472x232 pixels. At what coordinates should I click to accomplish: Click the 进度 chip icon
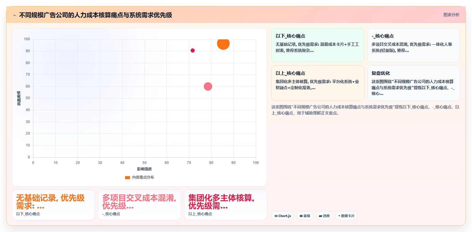tap(320, 216)
